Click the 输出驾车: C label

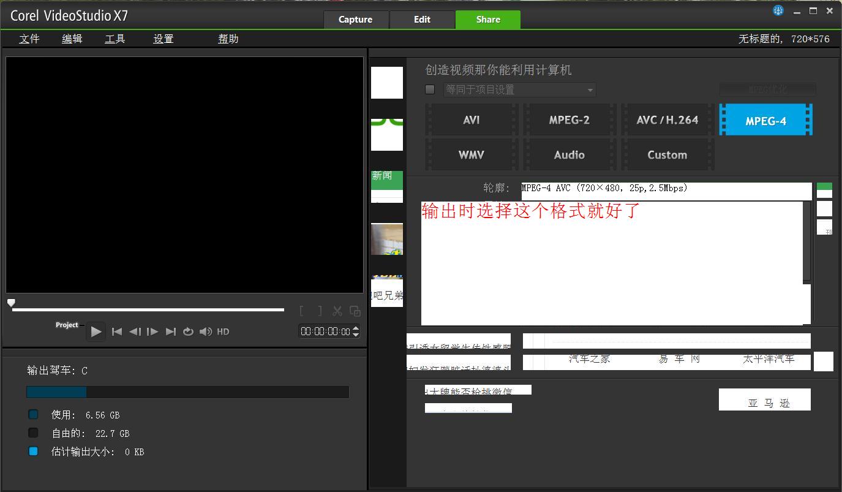pos(58,371)
